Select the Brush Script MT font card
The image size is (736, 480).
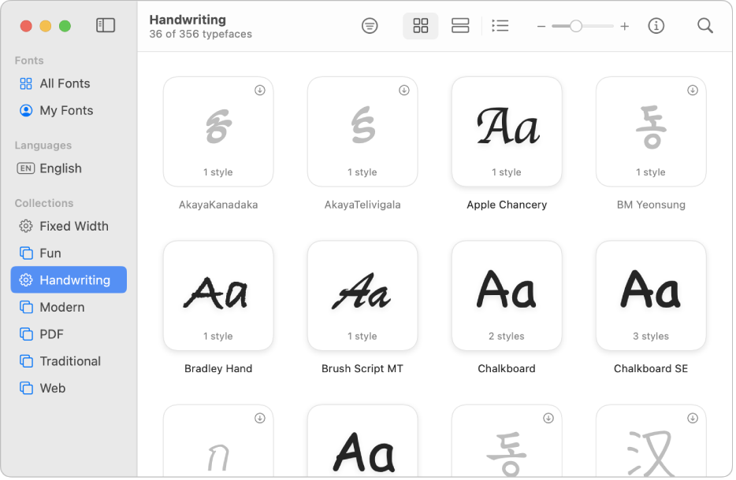[362, 296]
